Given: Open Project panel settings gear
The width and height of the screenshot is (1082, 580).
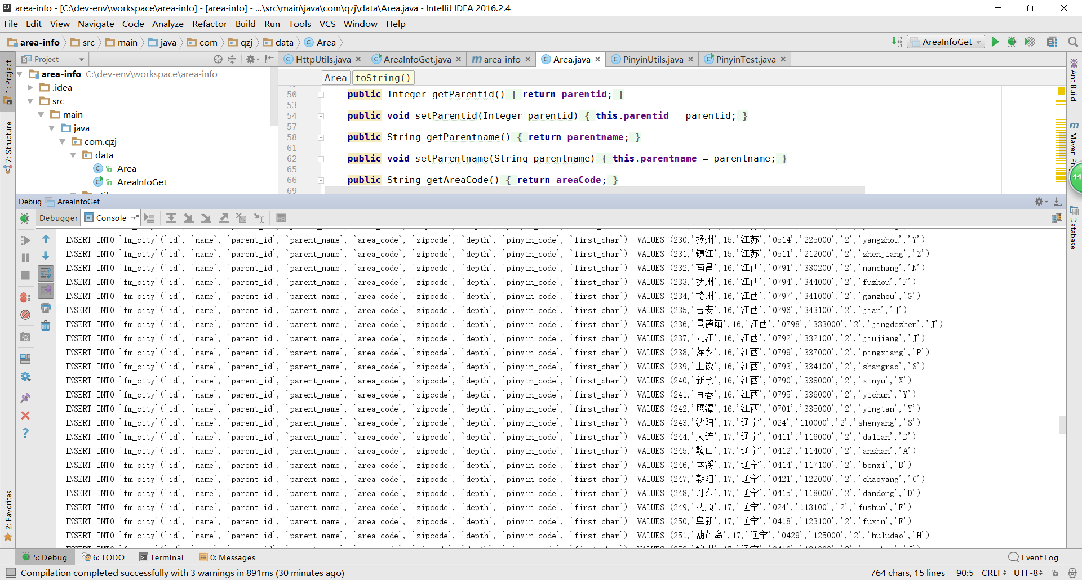Looking at the screenshot, I should coord(251,59).
